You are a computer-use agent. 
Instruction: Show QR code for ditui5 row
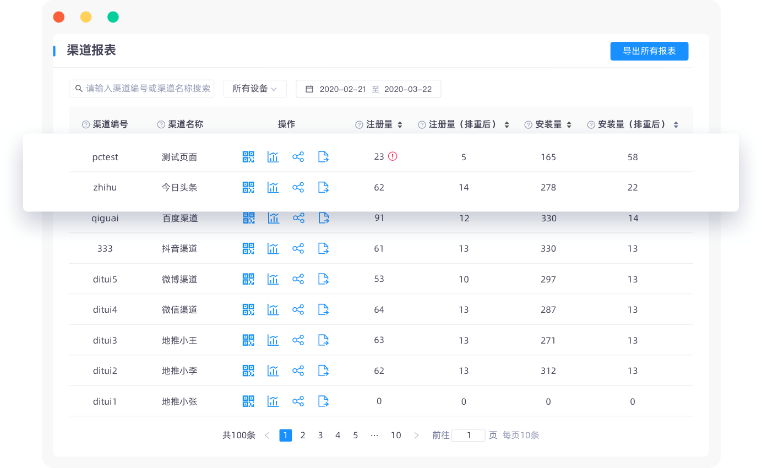[x=248, y=279]
